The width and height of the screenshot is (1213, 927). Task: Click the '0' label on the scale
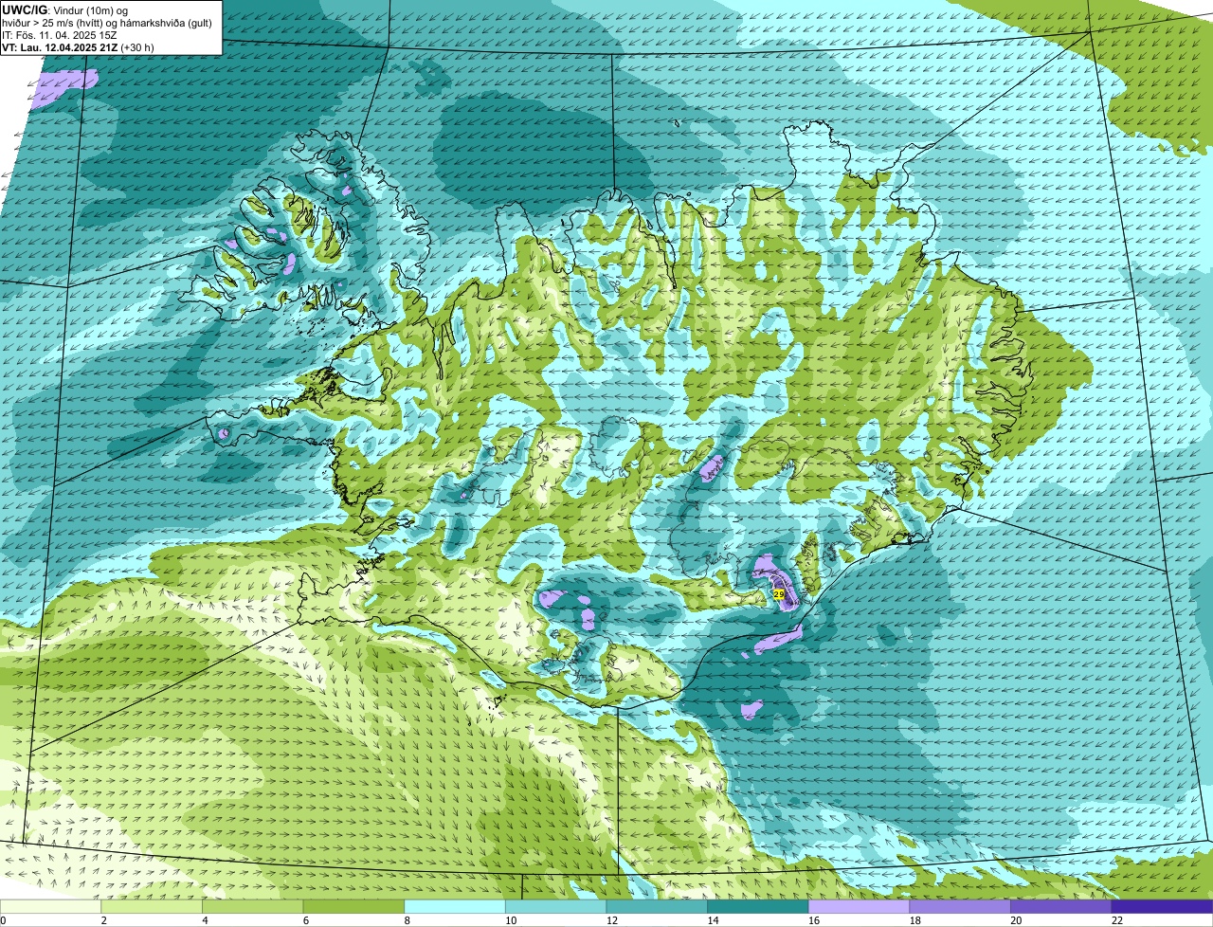(x=4, y=920)
